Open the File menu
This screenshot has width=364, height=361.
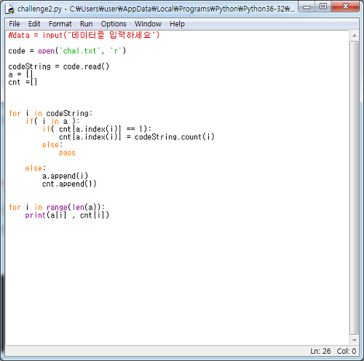tap(15, 24)
